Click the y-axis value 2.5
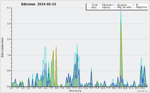This screenshot has width=150, height=93. [x=8, y=39]
